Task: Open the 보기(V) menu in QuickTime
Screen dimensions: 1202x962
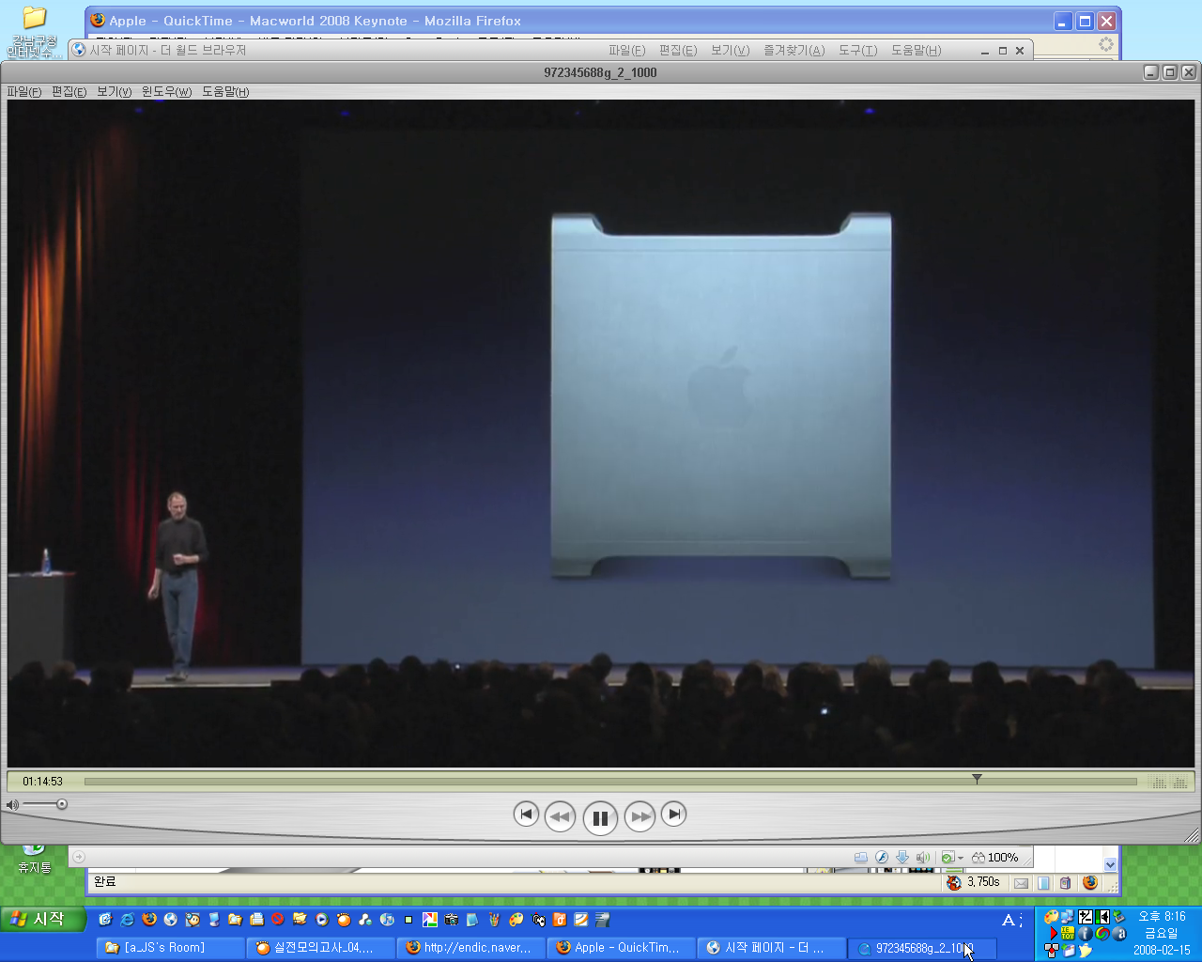Action: (115, 92)
